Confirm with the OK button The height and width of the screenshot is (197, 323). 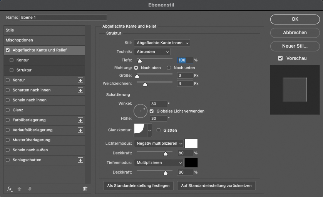(295, 19)
